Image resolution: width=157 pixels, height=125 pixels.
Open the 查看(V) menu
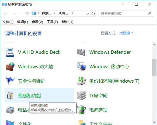pyautogui.click(x=37, y=22)
